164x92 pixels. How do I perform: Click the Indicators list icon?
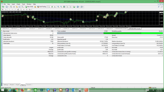pos(74,7)
